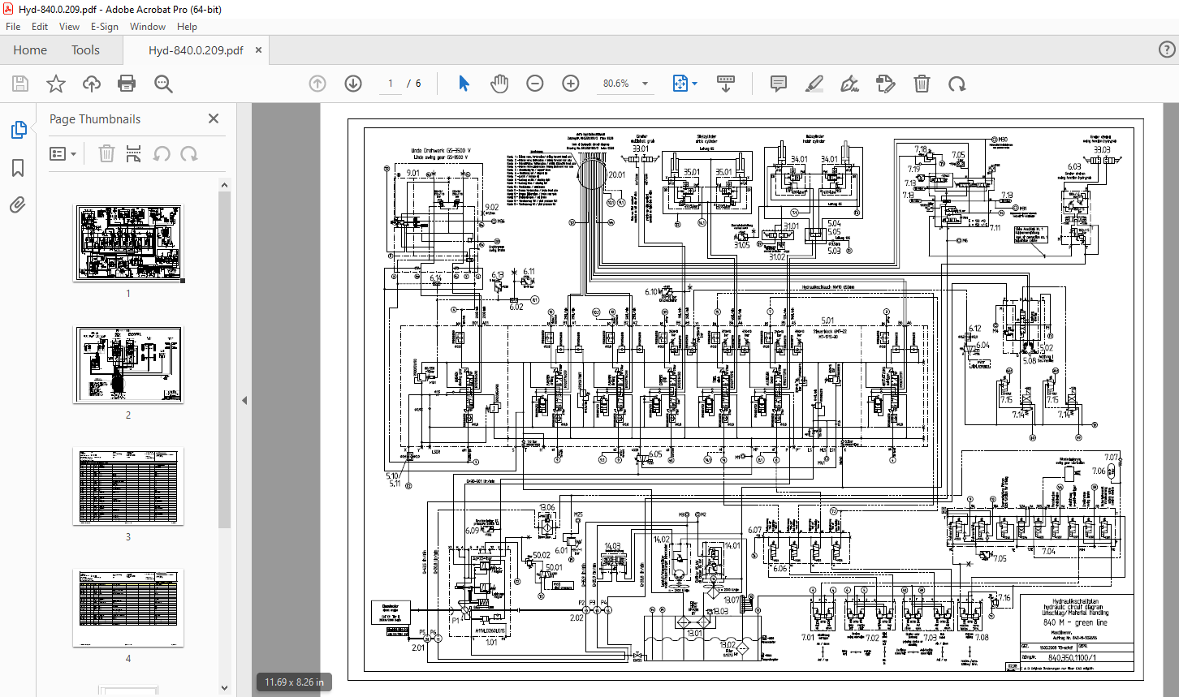Image resolution: width=1179 pixels, height=697 pixels.
Task: Zoom in with the plus button
Action: (x=571, y=84)
